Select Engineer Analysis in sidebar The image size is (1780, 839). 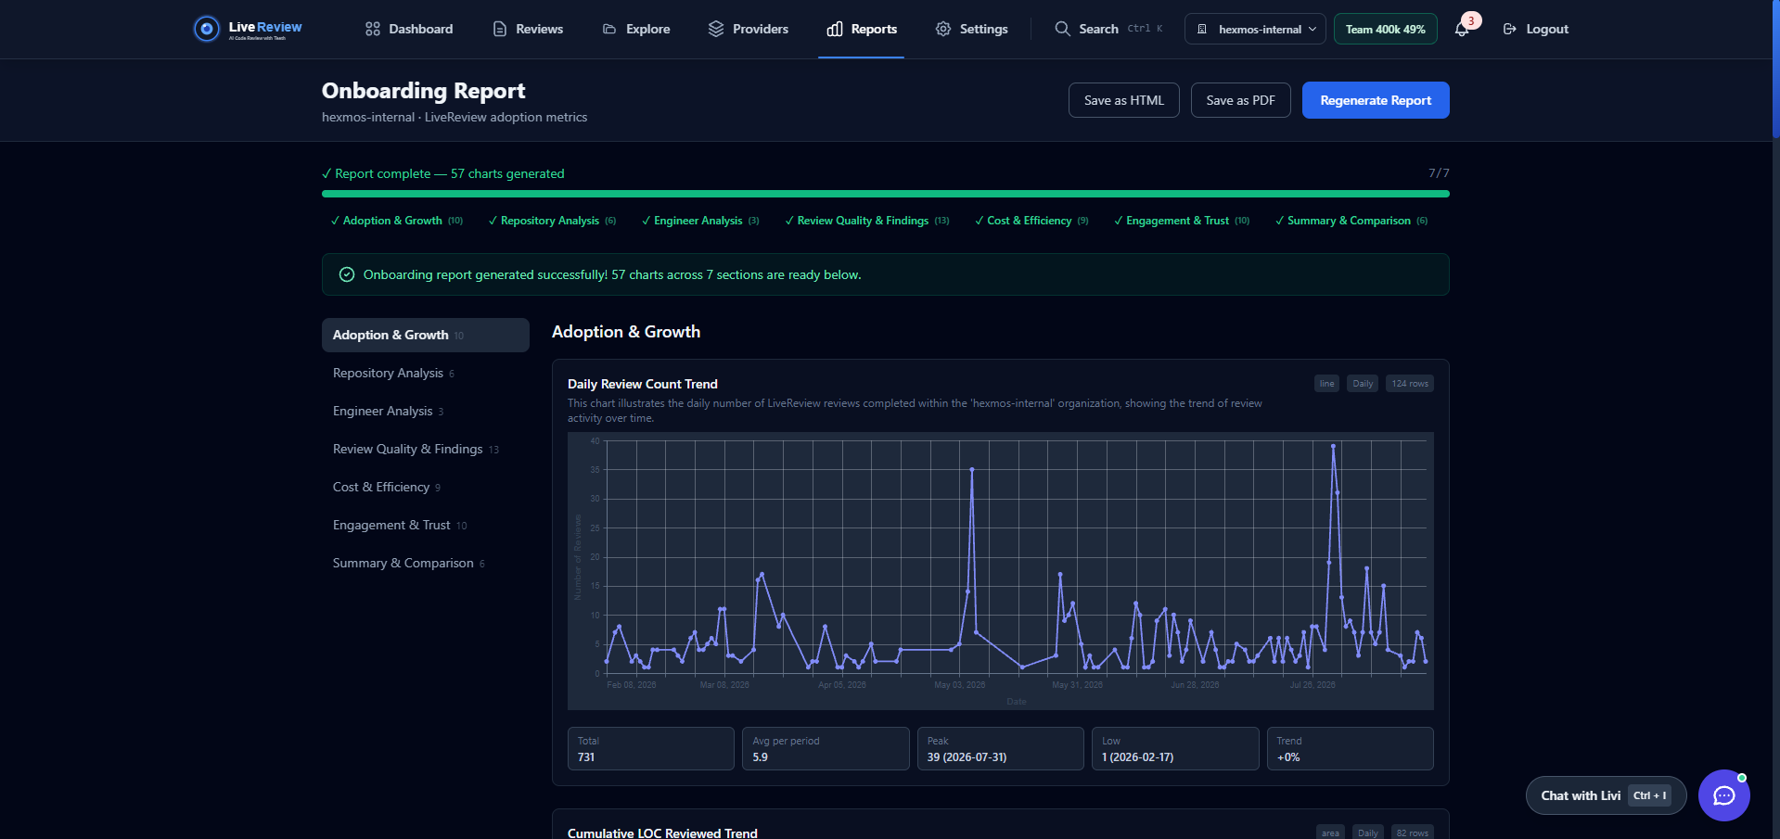click(426, 411)
